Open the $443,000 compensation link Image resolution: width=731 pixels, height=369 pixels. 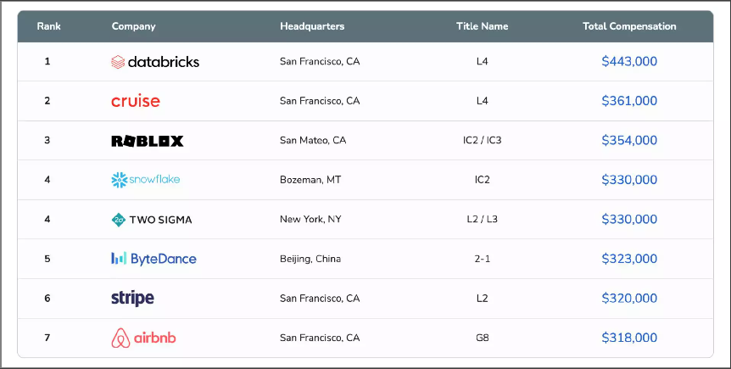(x=629, y=62)
